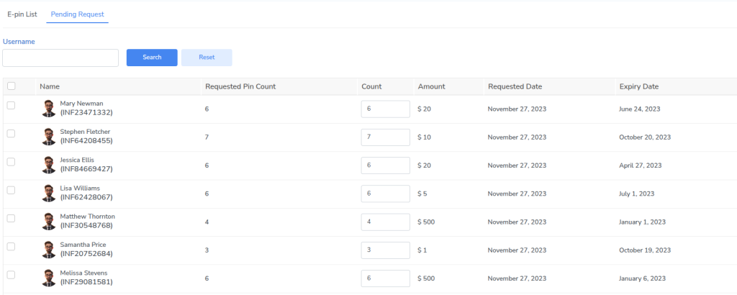This screenshot has height=295, width=737.
Task: Click the Count input for Lisa Williams
Action: [385, 194]
